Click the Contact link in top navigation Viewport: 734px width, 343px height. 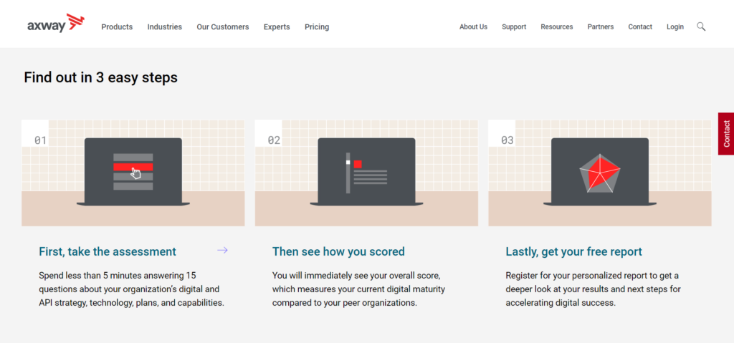(640, 27)
